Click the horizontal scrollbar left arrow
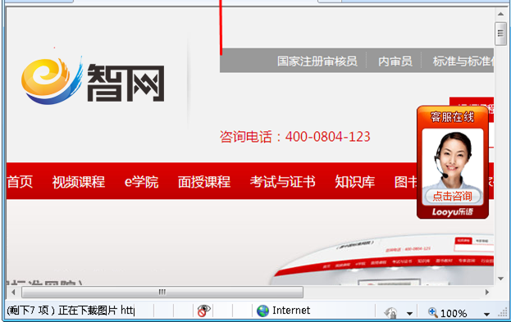Viewport: 511px width, 322px height. [13, 292]
